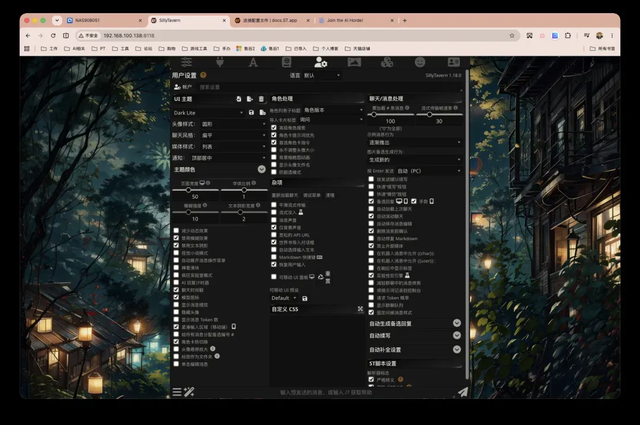Open the 通知 position dropdown

click(x=229, y=158)
